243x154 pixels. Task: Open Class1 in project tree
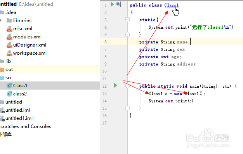(x=20, y=85)
